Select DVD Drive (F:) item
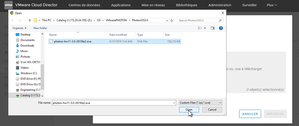The height and width of the screenshot is (126, 299). click(x=28, y=79)
